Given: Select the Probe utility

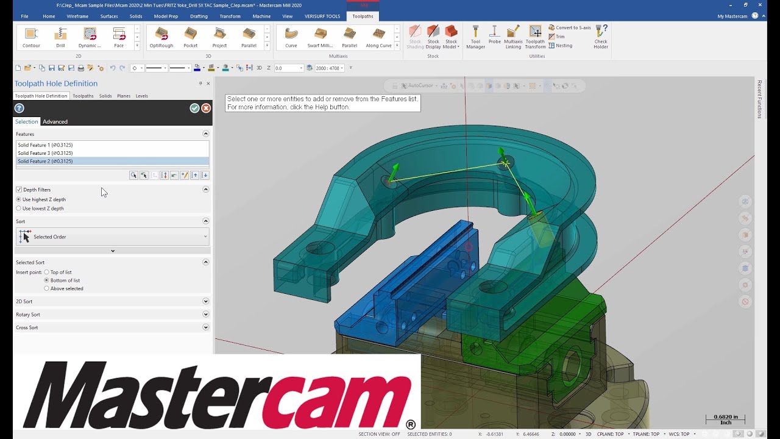Looking at the screenshot, I should pos(494,35).
